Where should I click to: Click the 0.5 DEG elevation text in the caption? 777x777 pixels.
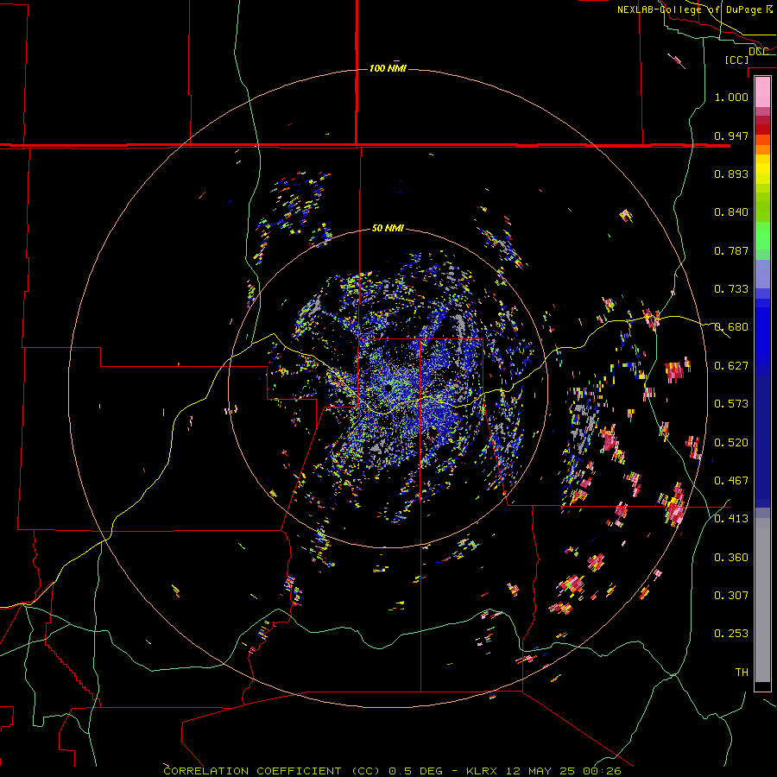(415, 771)
